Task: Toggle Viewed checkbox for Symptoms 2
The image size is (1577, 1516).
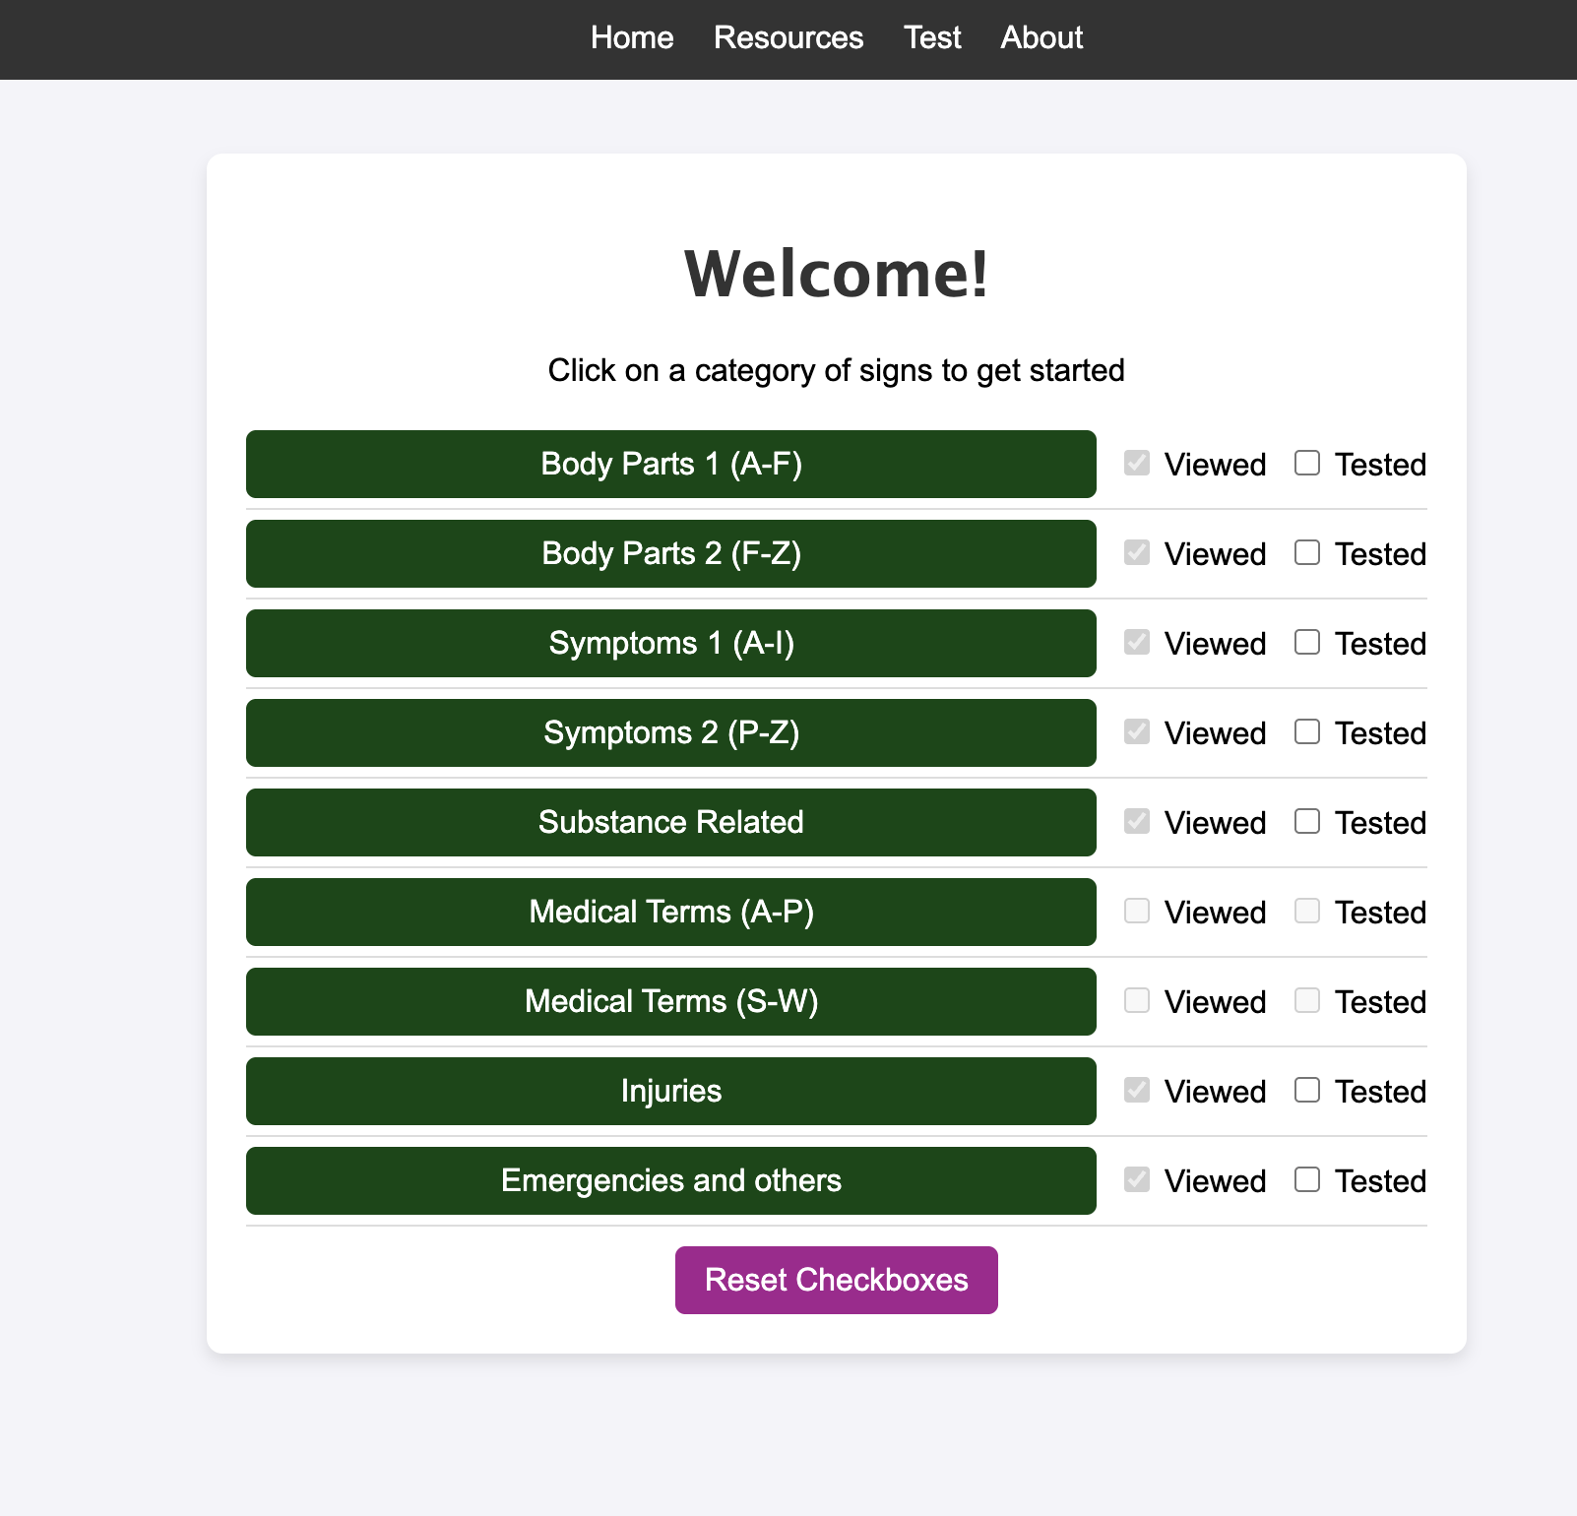Action: (x=1137, y=731)
